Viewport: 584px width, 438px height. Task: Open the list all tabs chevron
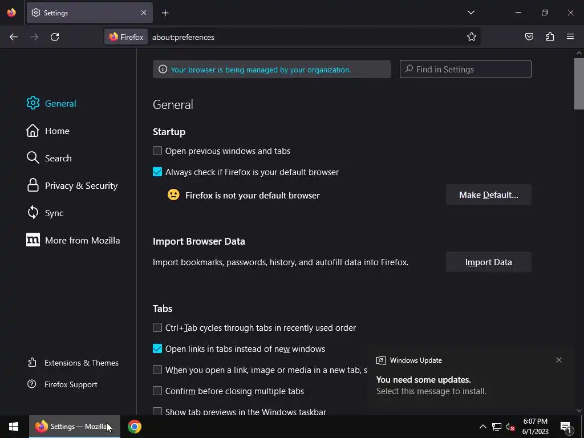tap(471, 13)
